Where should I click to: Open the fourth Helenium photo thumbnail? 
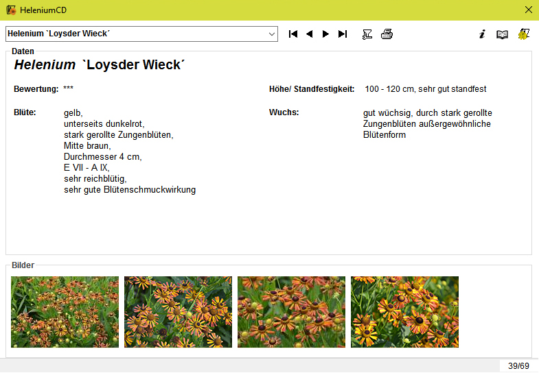tap(404, 312)
